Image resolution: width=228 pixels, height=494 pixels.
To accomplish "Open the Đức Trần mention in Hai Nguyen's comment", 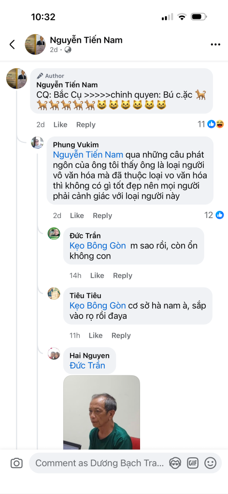I will (87, 366).
